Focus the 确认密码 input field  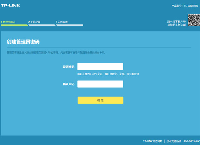[x=100, y=84]
